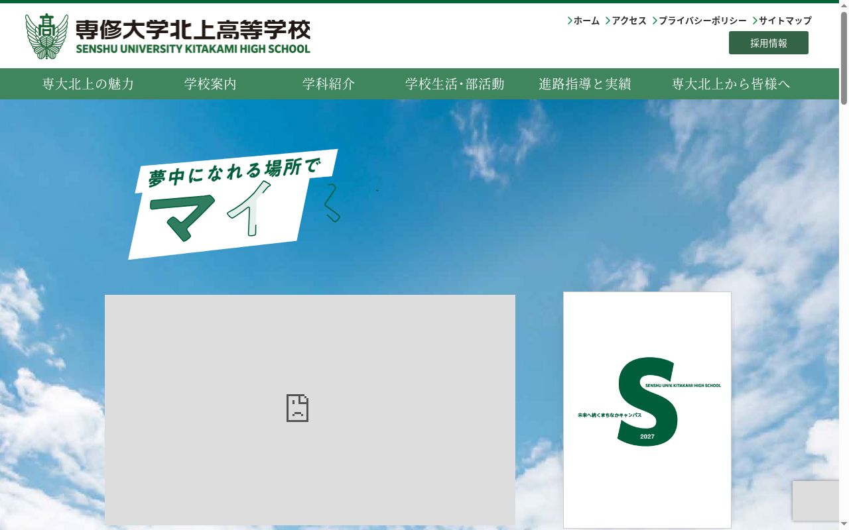
Task: Click the 採用情報 button
Action: 769,43
